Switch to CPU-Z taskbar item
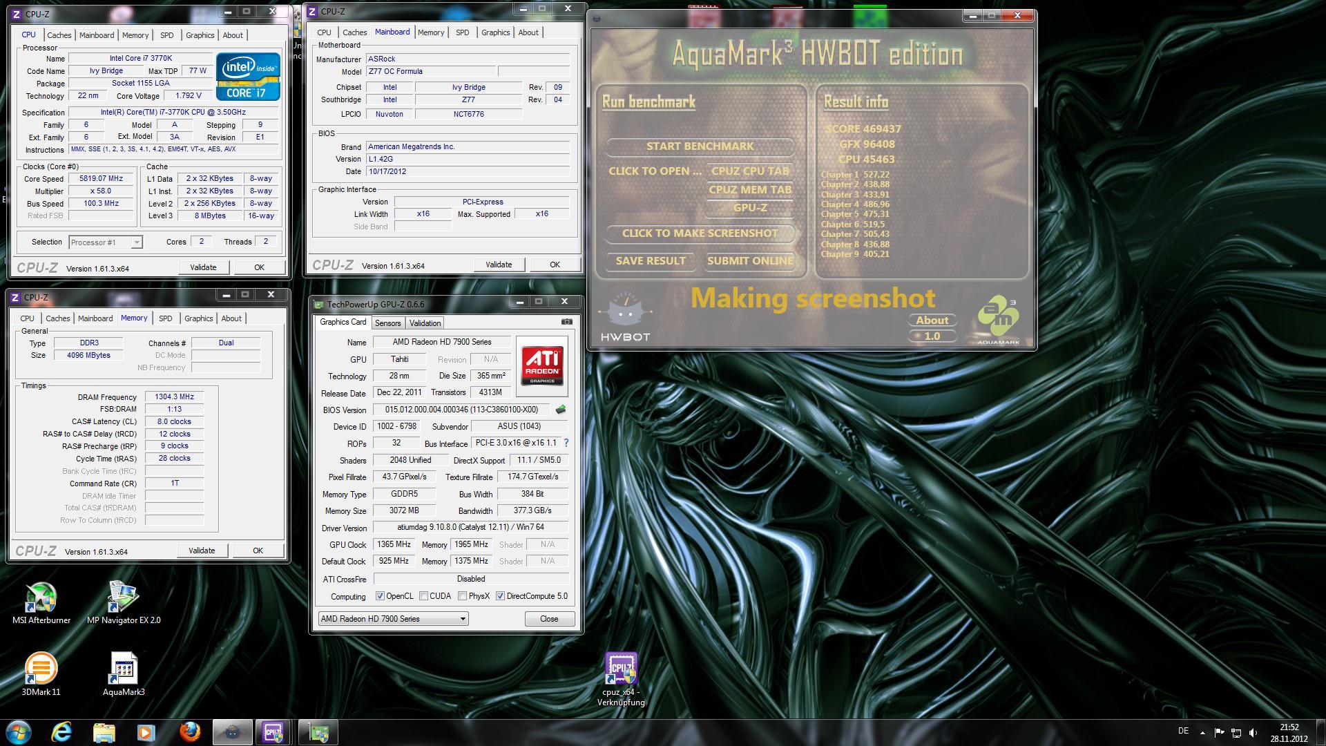 coord(273,732)
